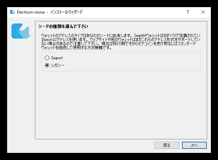This screenshot has width=218, height=160.
Task: Click the question mark help button
Action: [187, 12]
